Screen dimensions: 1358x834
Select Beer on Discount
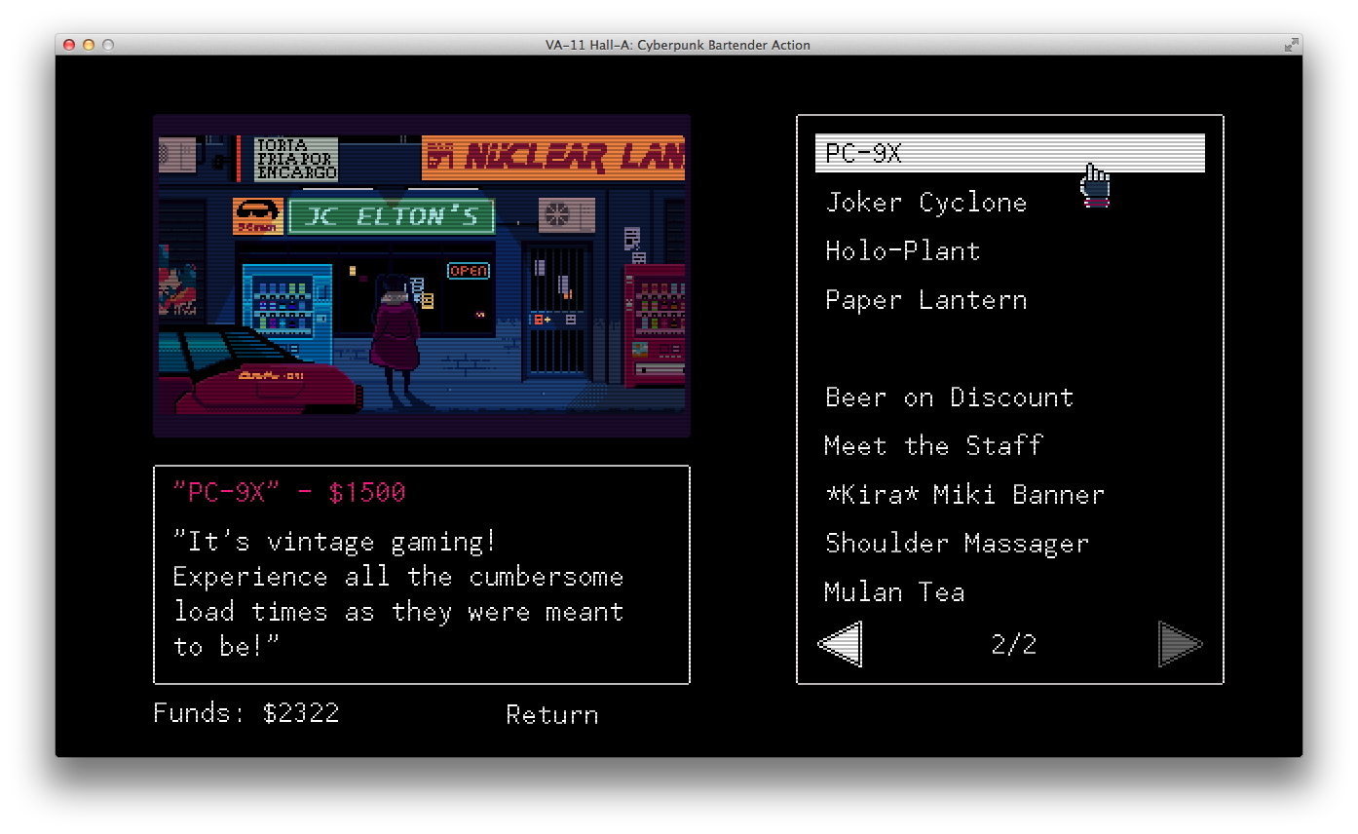coord(949,398)
